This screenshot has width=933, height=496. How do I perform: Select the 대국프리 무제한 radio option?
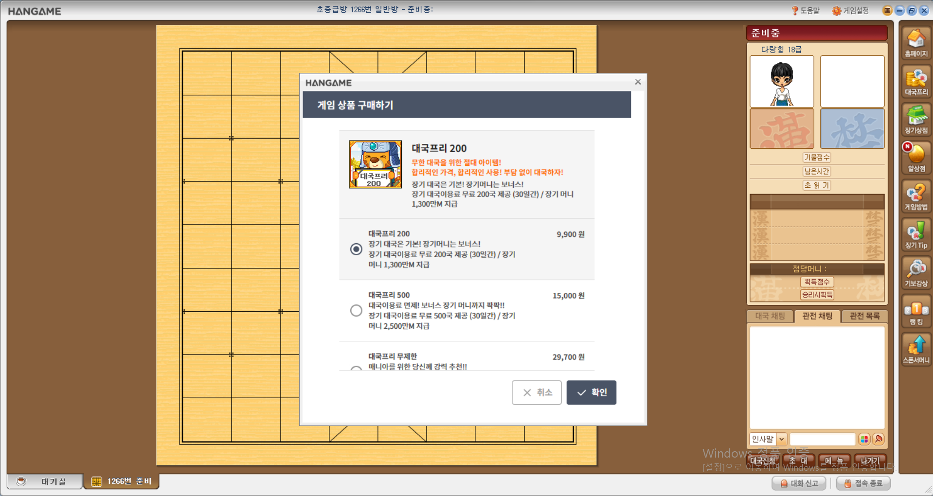(x=356, y=368)
